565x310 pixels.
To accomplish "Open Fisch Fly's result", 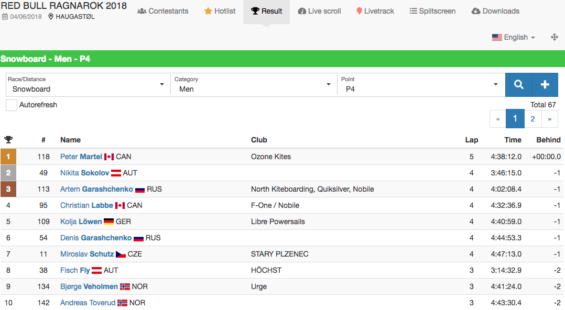I will (75, 270).
